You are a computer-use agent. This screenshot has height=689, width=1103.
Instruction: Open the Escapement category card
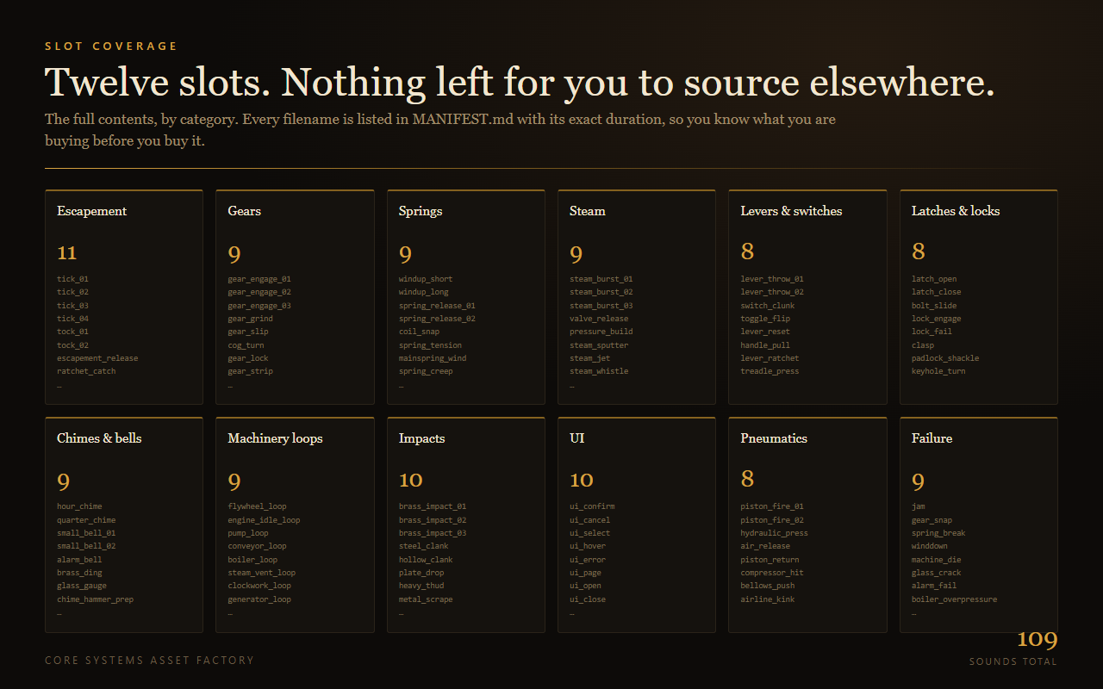[x=124, y=297]
